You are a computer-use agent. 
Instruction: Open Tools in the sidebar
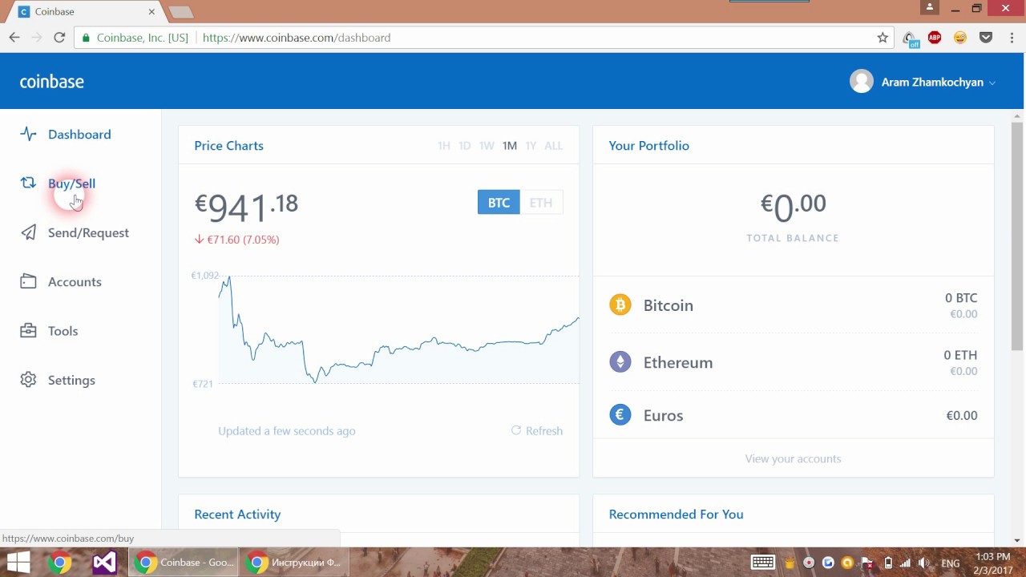(63, 331)
